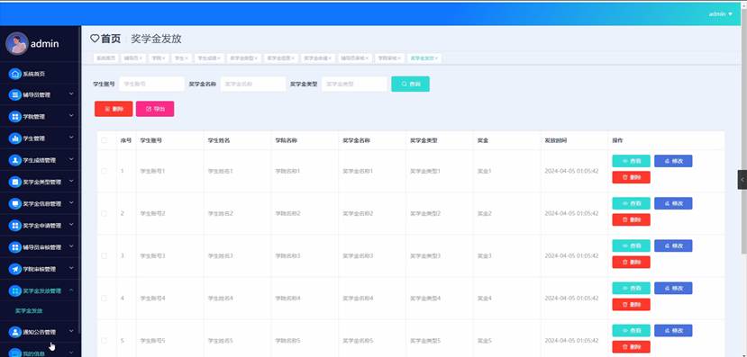Click 删除 for row 2

(x=631, y=219)
